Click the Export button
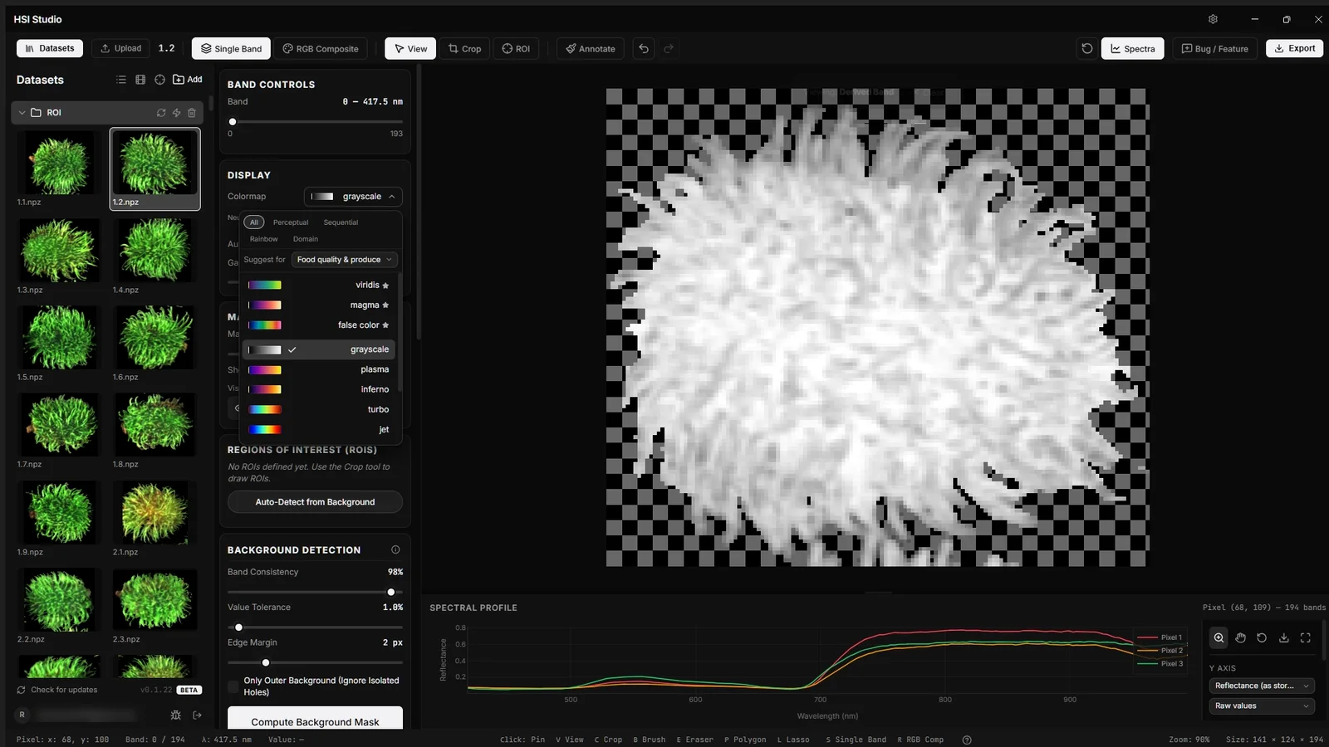Image resolution: width=1329 pixels, height=747 pixels. (1294, 48)
